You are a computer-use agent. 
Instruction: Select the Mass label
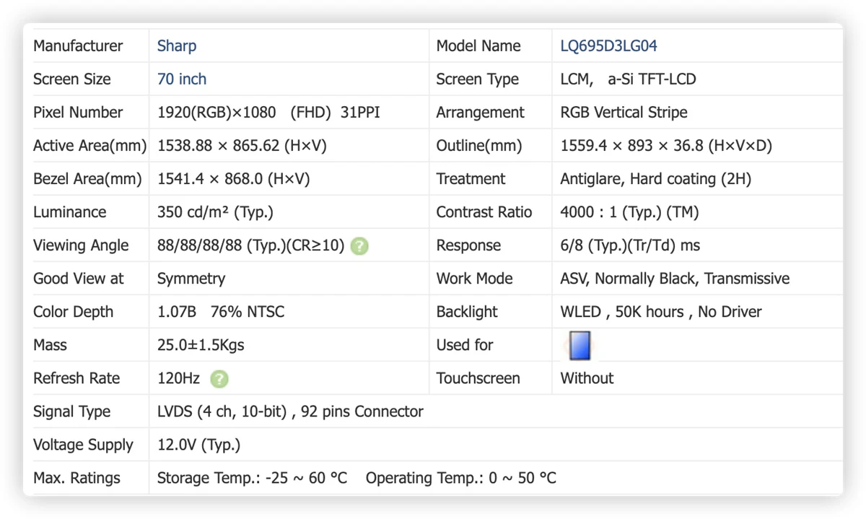pyautogui.click(x=50, y=344)
